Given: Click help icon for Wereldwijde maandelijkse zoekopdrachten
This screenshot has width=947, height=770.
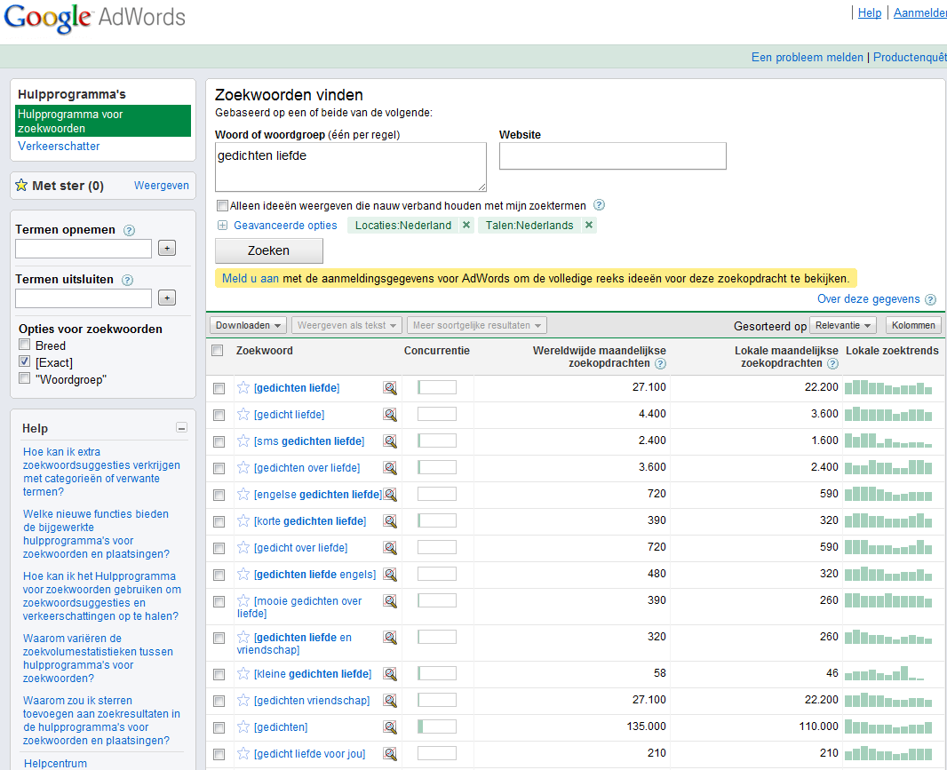Looking at the screenshot, I should click(661, 363).
